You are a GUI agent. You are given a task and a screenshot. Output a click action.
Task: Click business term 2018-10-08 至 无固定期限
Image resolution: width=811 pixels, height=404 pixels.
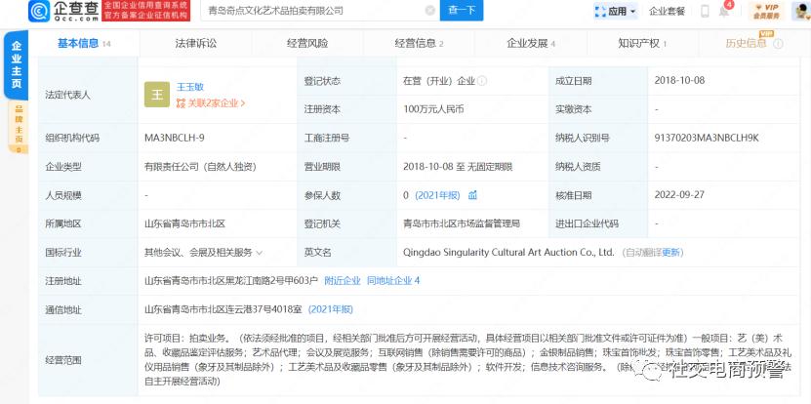point(457,167)
